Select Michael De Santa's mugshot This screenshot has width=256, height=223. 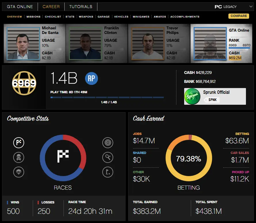23,43
